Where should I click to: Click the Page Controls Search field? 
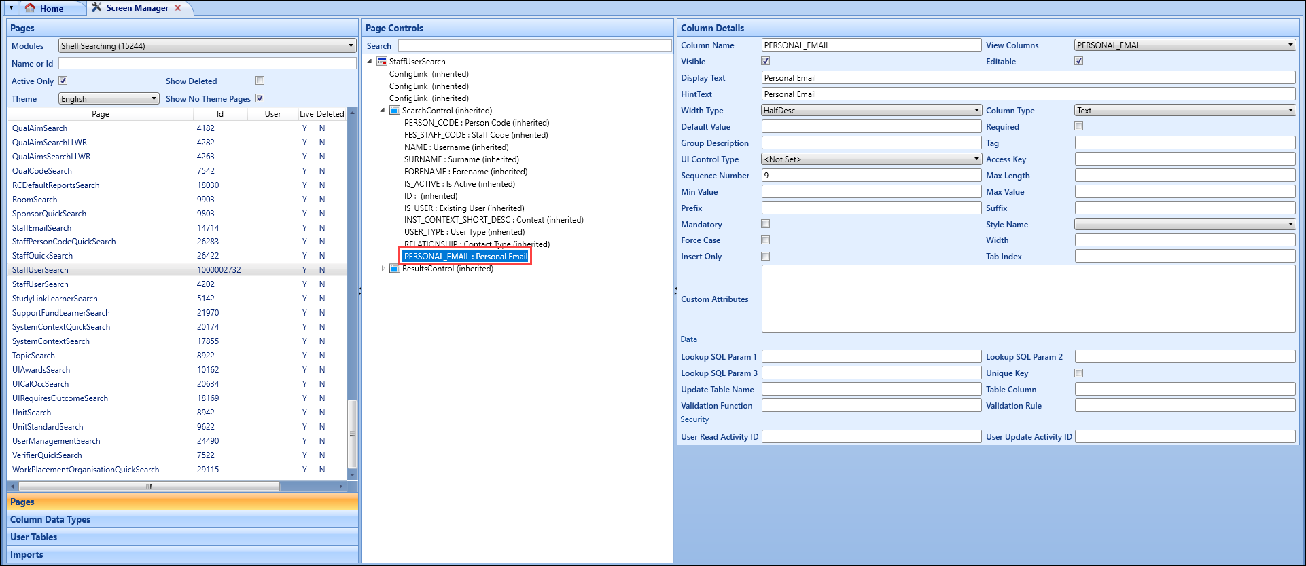pyautogui.click(x=535, y=45)
